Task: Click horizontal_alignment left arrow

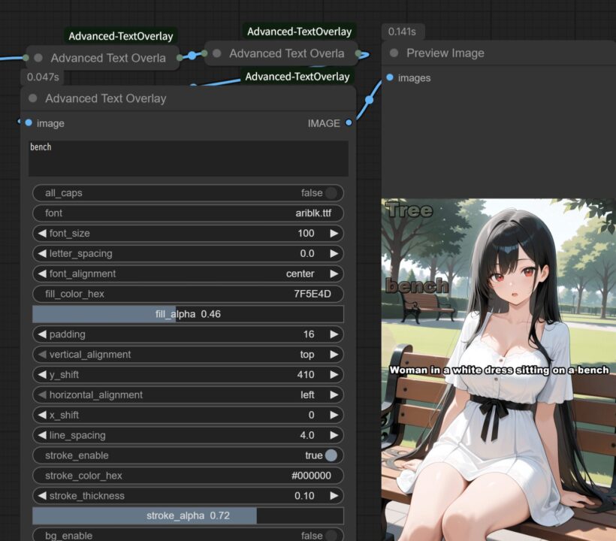Action: point(42,394)
